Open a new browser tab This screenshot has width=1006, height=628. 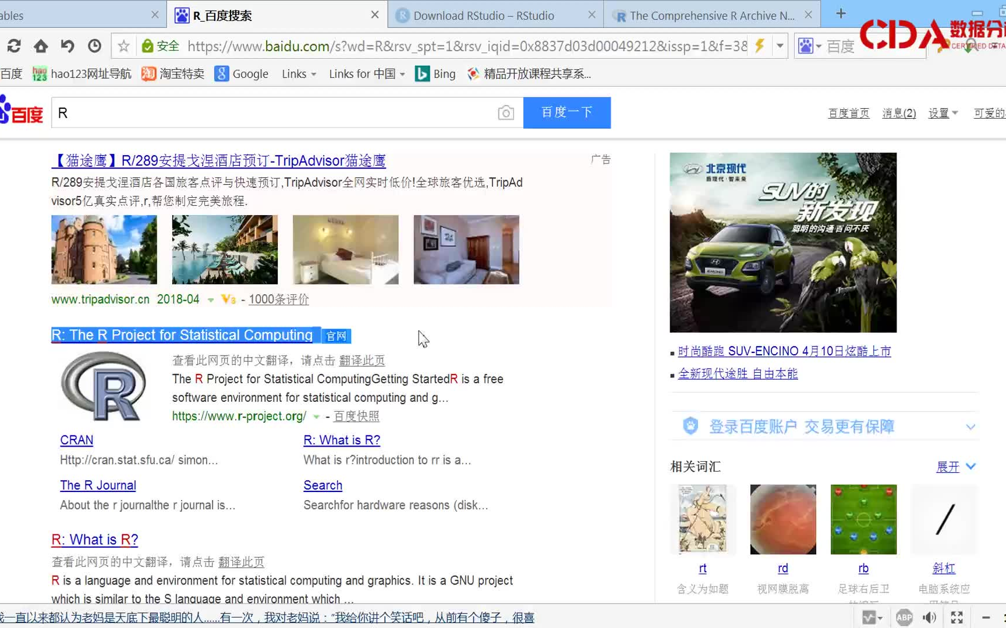coord(841,13)
